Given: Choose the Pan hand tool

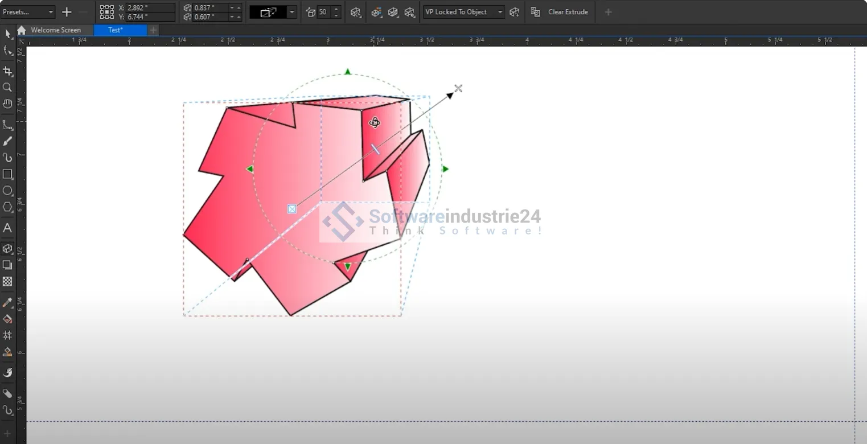Looking at the screenshot, I should click(7, 104).
